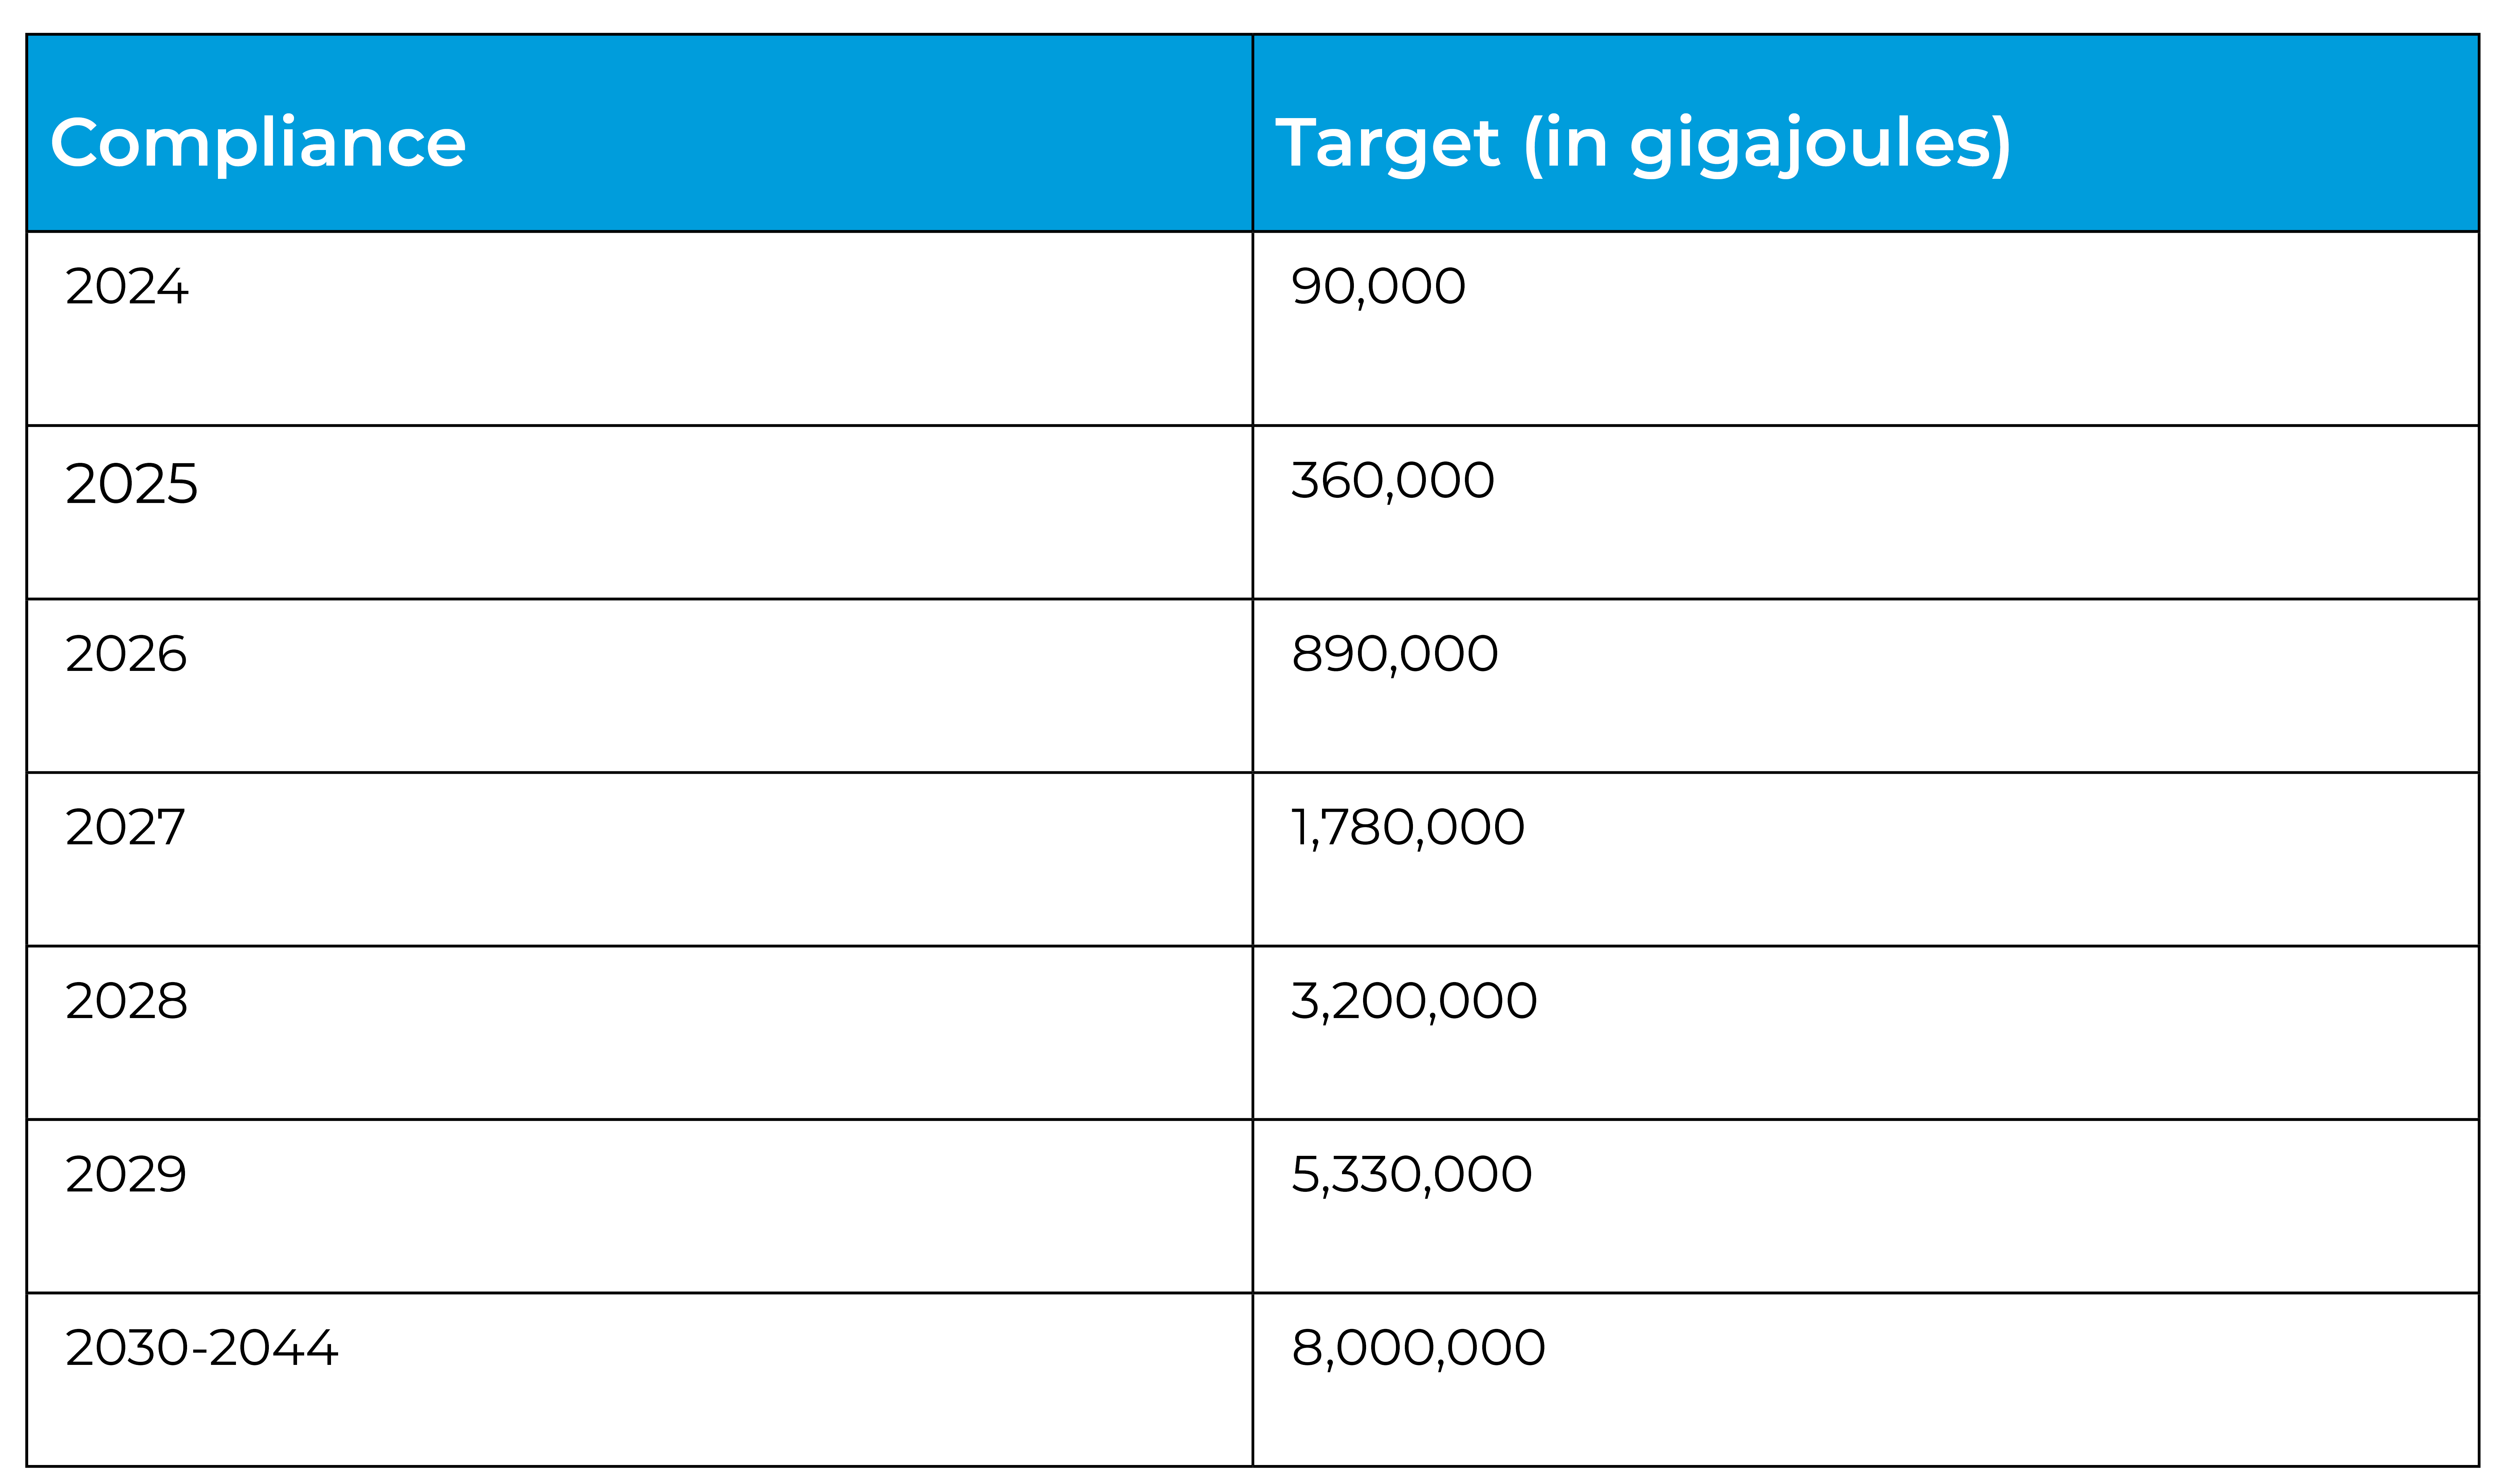Select the 2024 compliance year cell
This screenshot has height=1484, width=2499.
[127, 287]
